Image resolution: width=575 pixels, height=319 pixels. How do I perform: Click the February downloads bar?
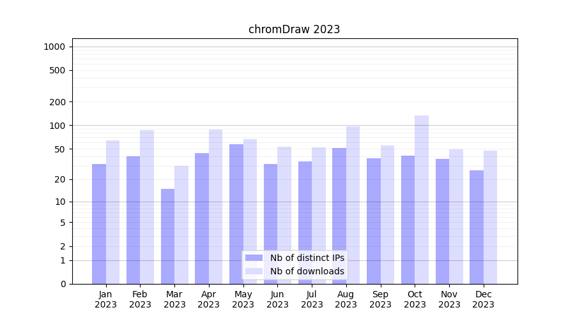[147, 207]
